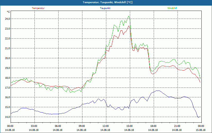Click the 14,0 Y-axis value
This screenshot has height=133, width=212.
coord(7,117)
